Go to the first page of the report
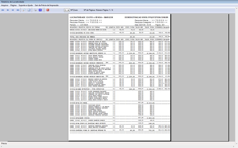 [x=3, y=10]
